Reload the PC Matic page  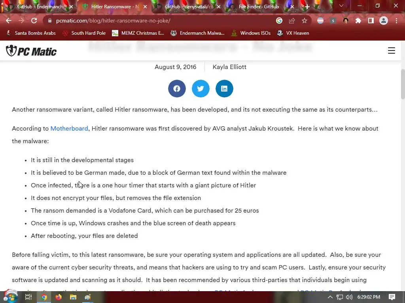coord(34,21)
